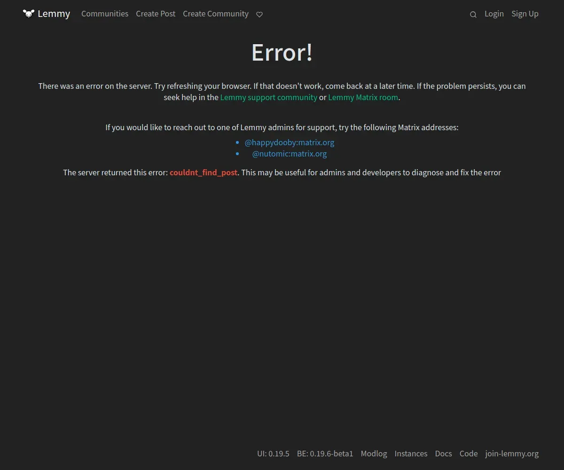Follow the Lemmy support community link
The width and height of the screenshot is (564, 470).
click(269, 97)
